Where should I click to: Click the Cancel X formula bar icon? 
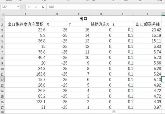29,7
